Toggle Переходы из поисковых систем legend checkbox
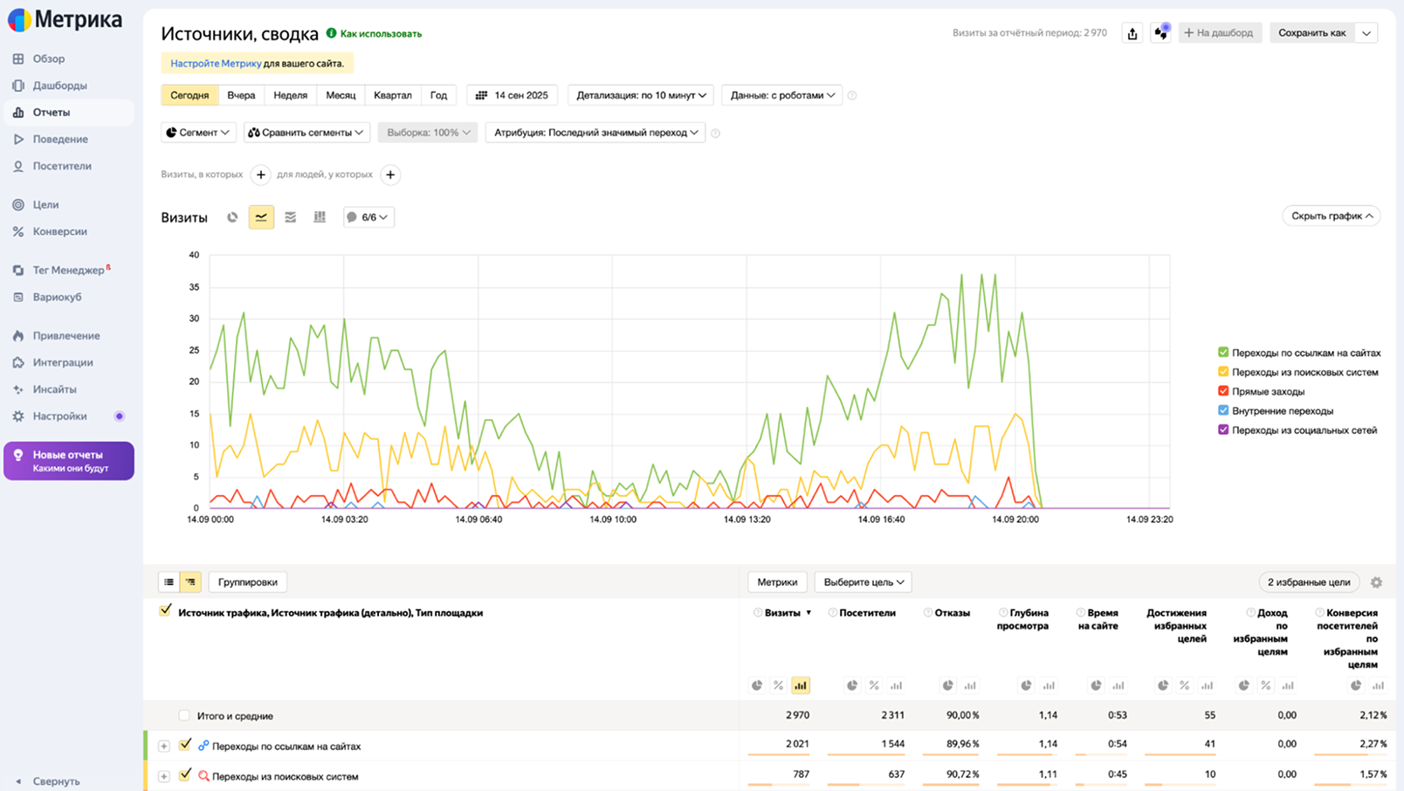 (x=1223, y=372)
